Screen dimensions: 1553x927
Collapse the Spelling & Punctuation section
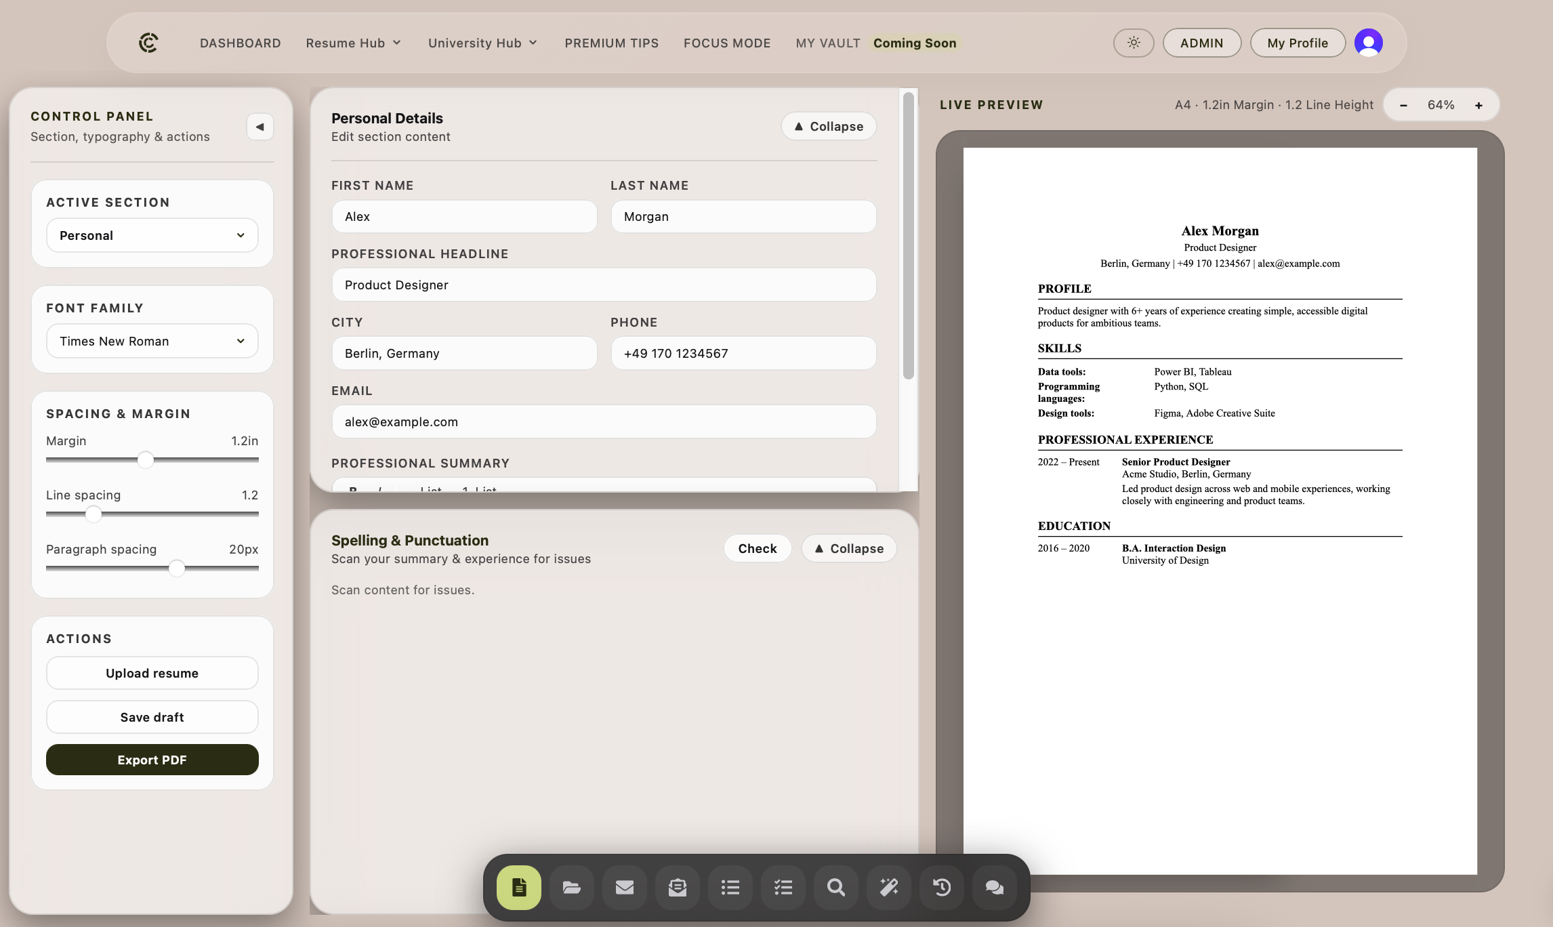coord(849,548)
